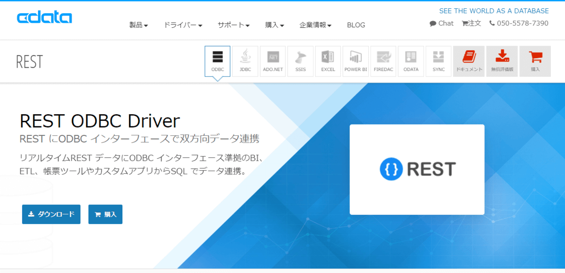Viewport: 565px width, 273px height.
Task: Select the ODBC driver icon
Action: pyautogui.click(x=218, y=61)
